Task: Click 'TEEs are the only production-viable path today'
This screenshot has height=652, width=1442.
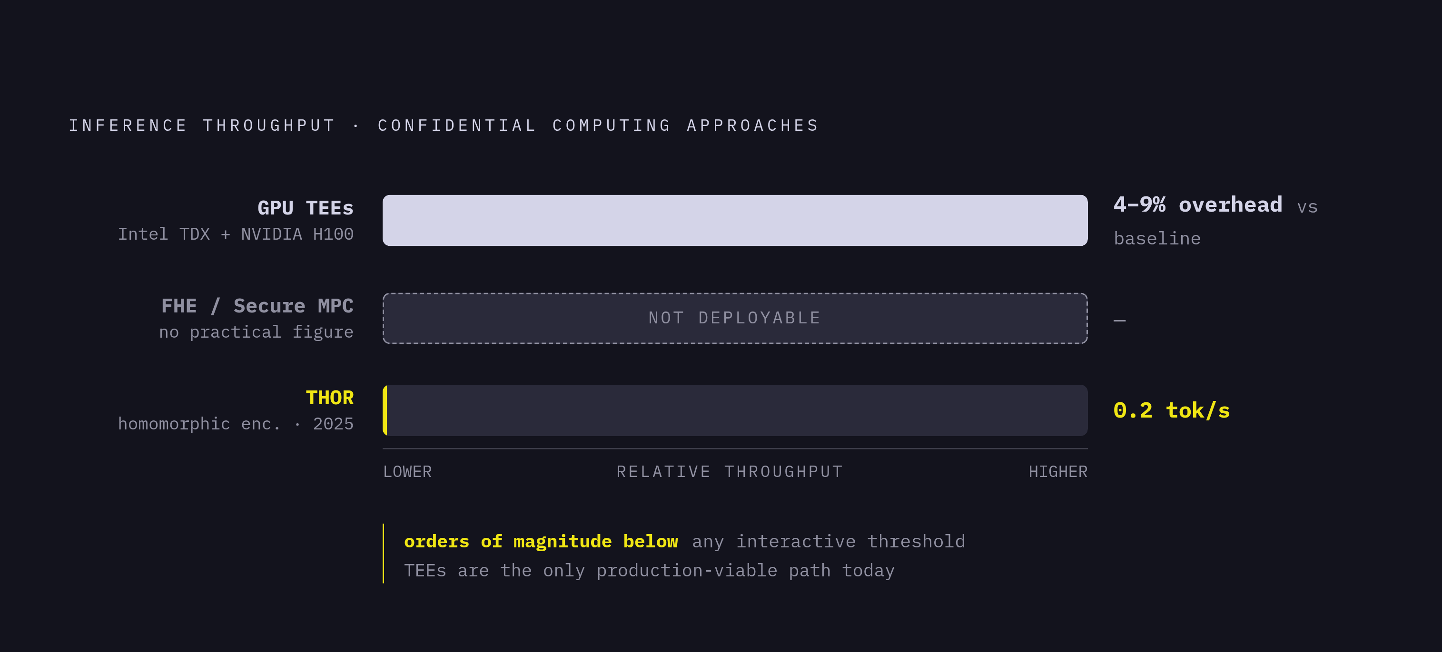Action: point(649,570)
